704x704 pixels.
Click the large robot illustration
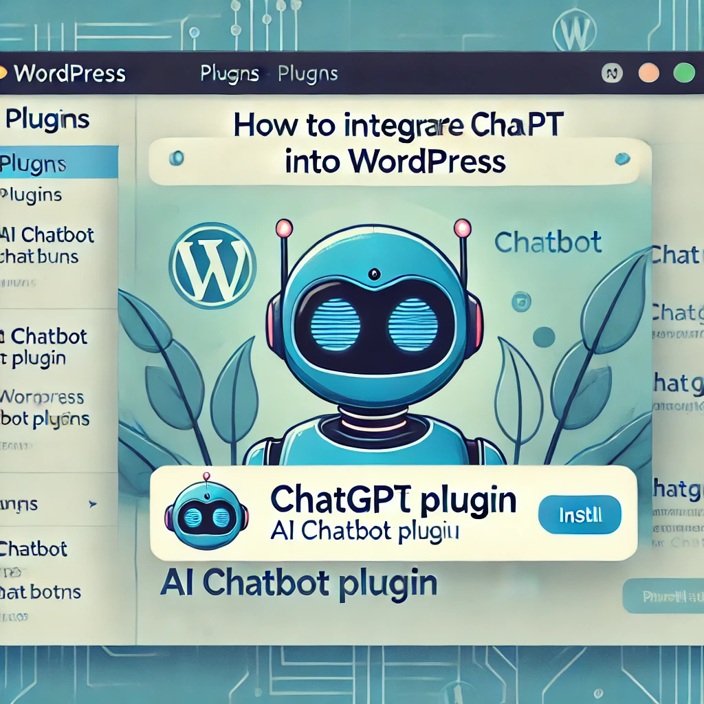click(x=375, y=344)
